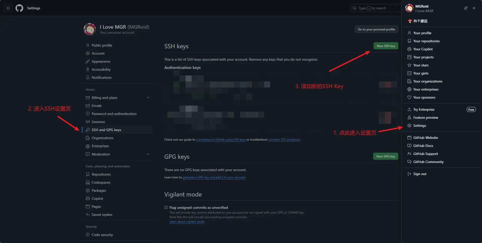Click the New SSH key button
The image size is (482, 243).
coord(386,46)
